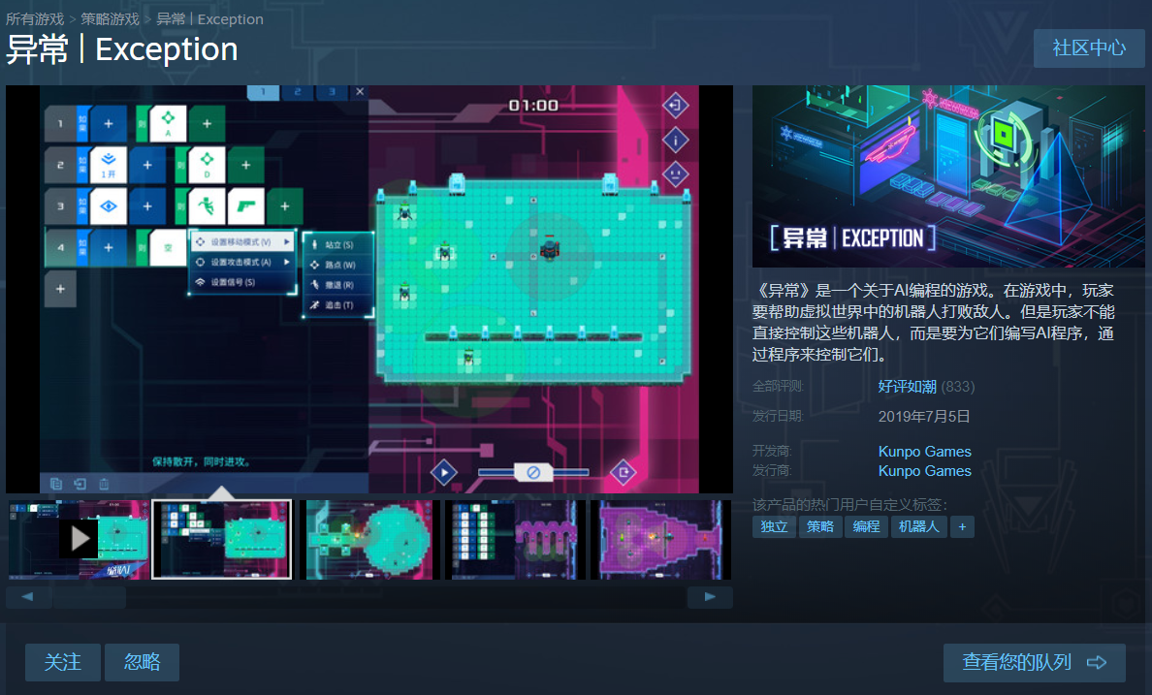1152x695 pixels.
Task: Click the 发行日期 label
Action: click(x=778, y=417)
